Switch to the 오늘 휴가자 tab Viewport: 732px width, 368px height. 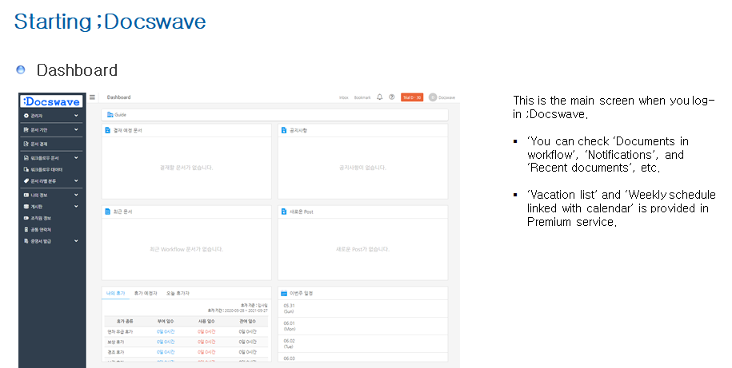[178, 293]
